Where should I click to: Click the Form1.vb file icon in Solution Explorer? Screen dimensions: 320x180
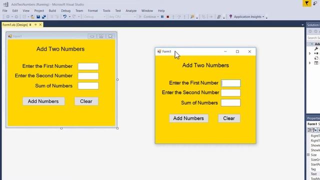tap(316, 63)
